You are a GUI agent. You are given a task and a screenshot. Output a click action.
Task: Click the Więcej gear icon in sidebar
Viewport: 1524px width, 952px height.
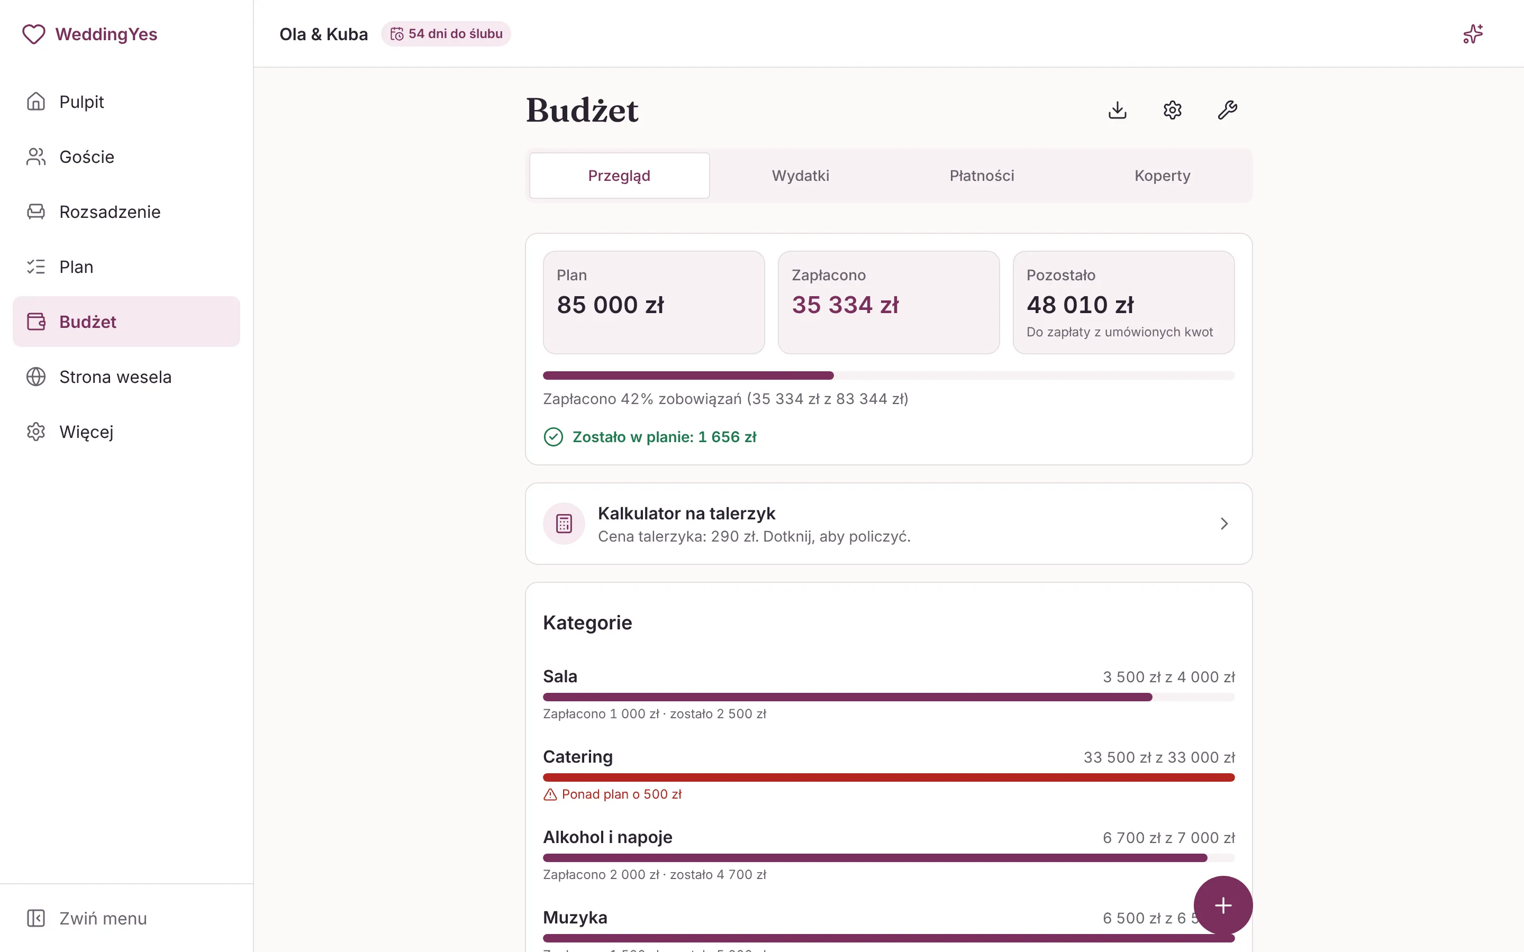pos(36,432)
